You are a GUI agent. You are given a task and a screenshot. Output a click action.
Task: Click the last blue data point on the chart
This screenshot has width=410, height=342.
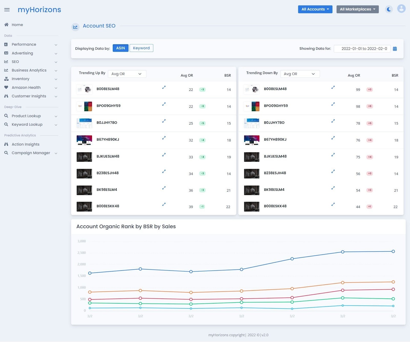tap(393, 252)
